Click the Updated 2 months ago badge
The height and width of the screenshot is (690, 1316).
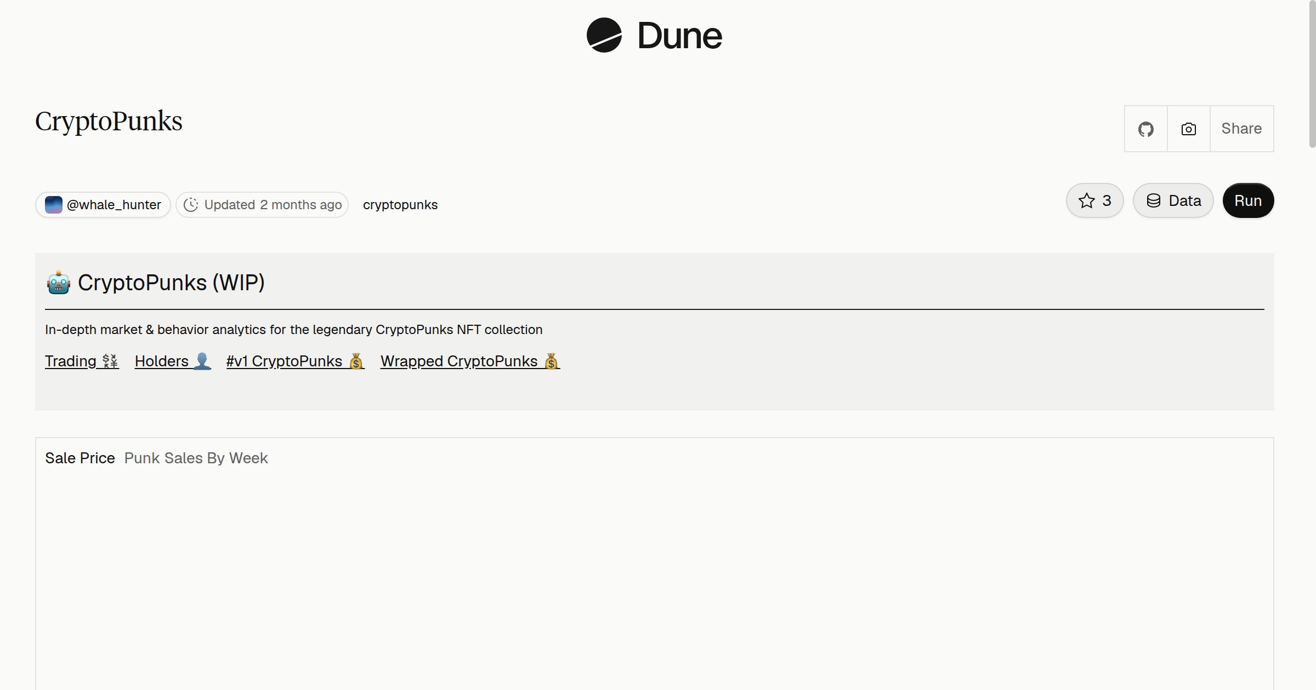(262, 205)
